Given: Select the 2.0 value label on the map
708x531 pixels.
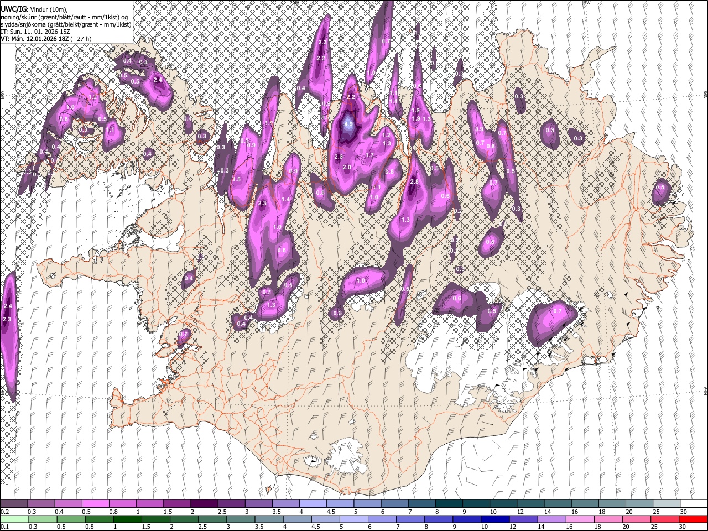Looking at the screenshot, I should point(347,168).
